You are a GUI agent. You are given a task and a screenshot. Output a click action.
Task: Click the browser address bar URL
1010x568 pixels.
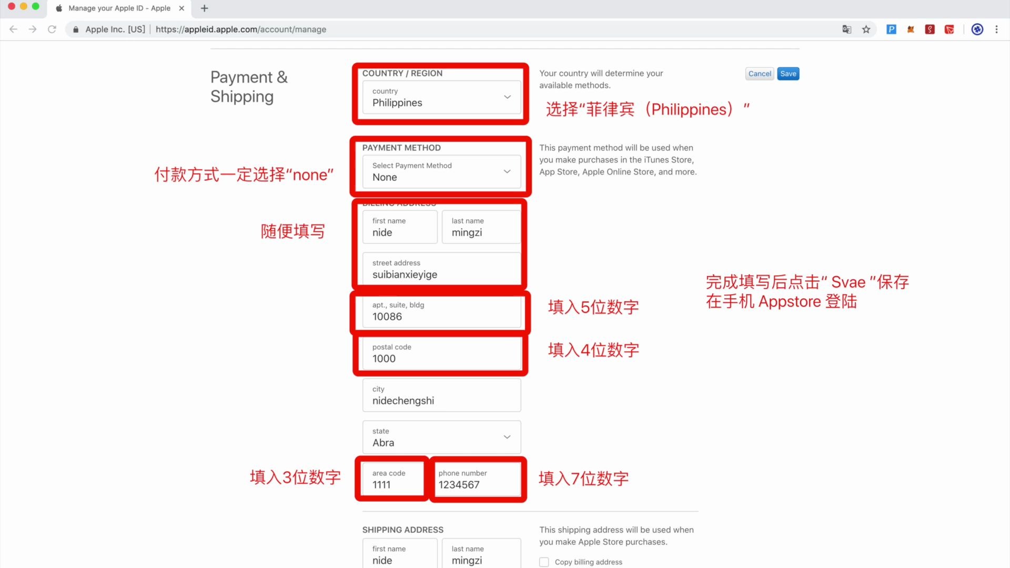pyautogui.click(x=241, y=29)
